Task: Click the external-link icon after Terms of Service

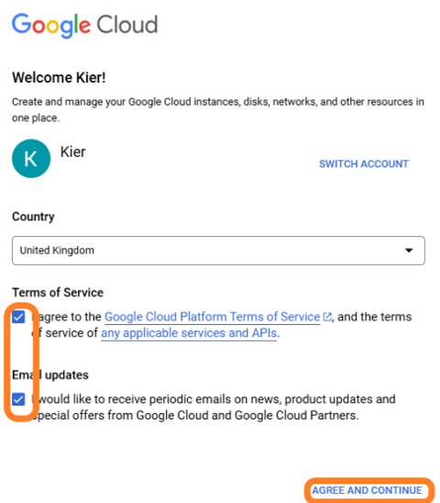Action: pos(327,317)
